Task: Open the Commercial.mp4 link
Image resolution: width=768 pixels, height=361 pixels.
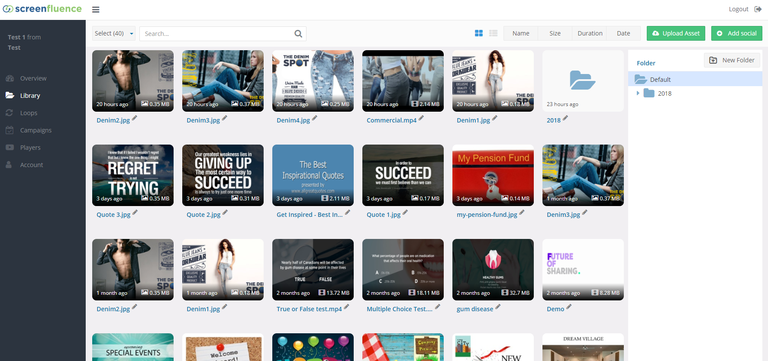Action: [391, 120]
